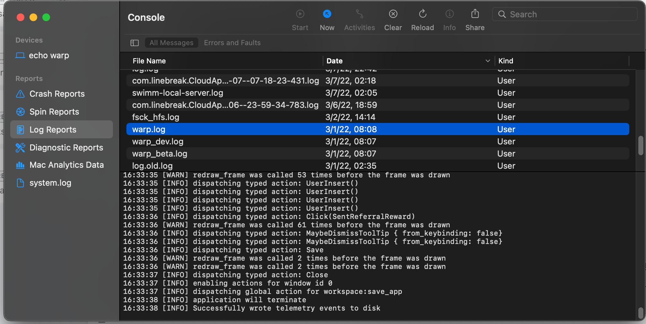Click the Mac Analytics chart icon
The image size is (646, 324).
[x=20, y=165]
